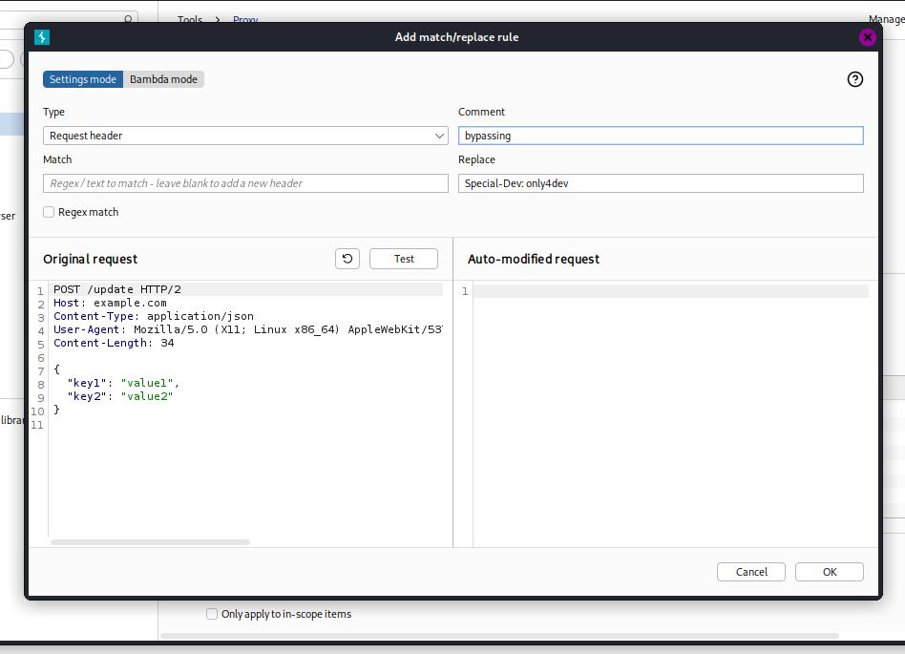Confirm the rule with OK button
Viewport: 905px width, 654px height.
[x=830, y=572]
